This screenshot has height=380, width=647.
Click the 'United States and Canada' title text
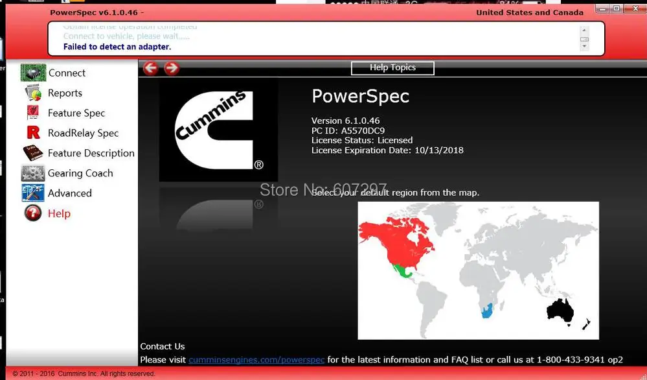[530, 12]
